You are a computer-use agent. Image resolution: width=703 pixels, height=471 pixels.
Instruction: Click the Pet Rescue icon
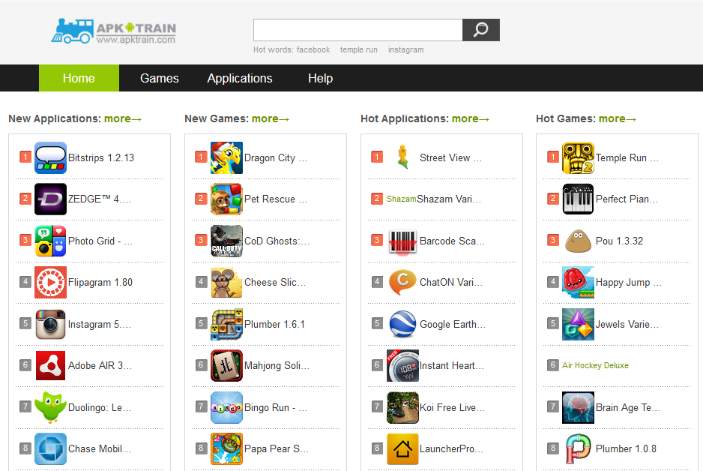(227, 199)
